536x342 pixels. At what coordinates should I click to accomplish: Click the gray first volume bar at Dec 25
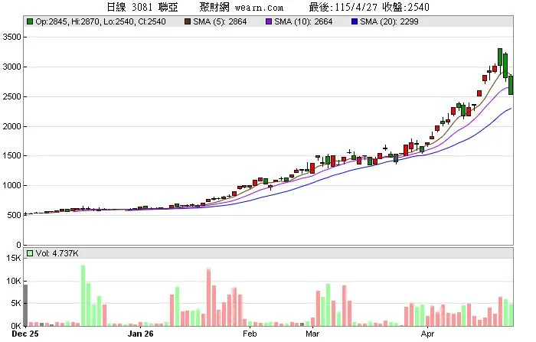[25, 305]
